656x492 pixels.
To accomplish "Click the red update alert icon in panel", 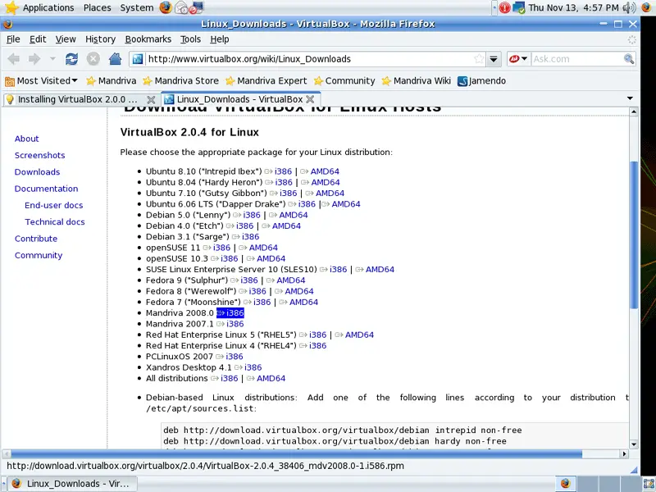I will pyautogui.click(x=504, y=7).
